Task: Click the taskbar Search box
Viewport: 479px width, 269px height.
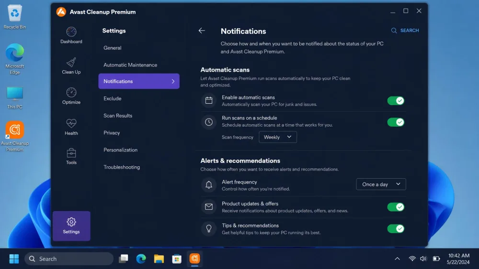Action: pos(69,258)
